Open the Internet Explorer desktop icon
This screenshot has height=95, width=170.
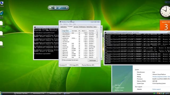(x=2, y=14)
